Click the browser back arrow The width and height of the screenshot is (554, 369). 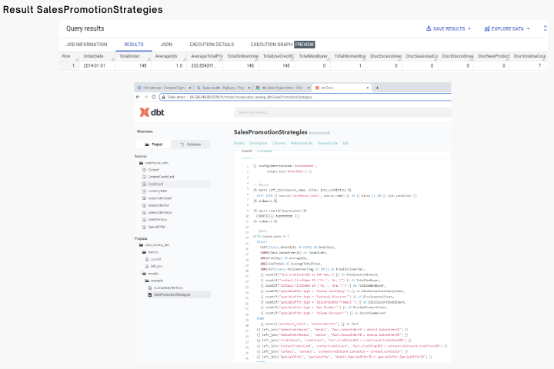138,97
